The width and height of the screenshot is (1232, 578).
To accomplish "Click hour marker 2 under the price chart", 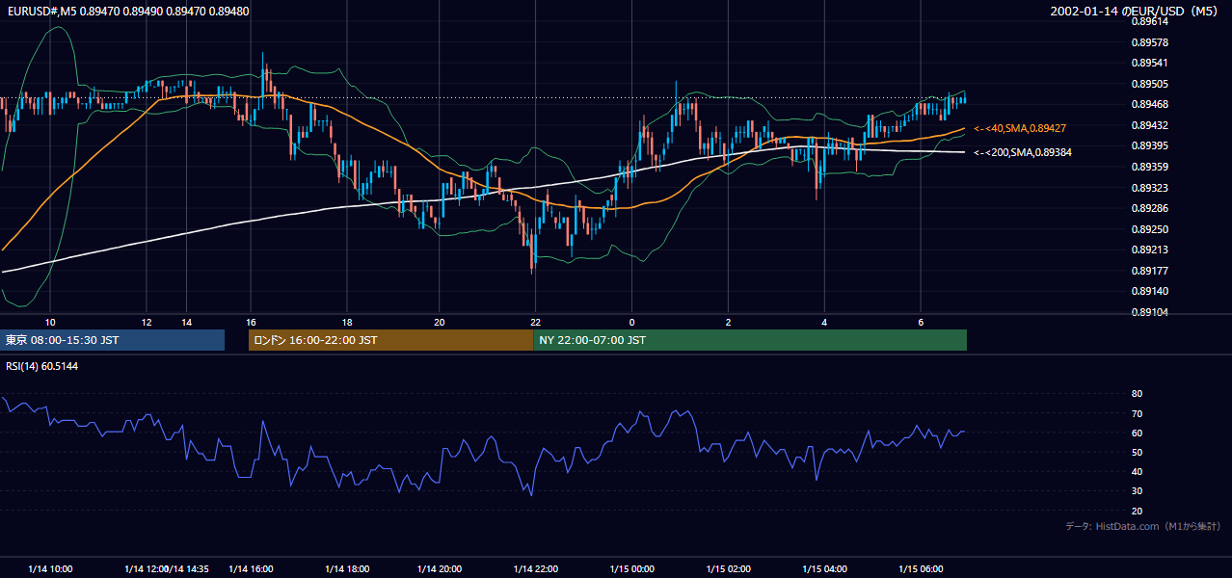I will pyautogui.click(x=728, y=322).
